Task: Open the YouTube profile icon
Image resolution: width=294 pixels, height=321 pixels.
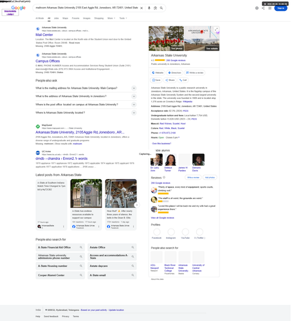Action: click(x=185, y=232)
